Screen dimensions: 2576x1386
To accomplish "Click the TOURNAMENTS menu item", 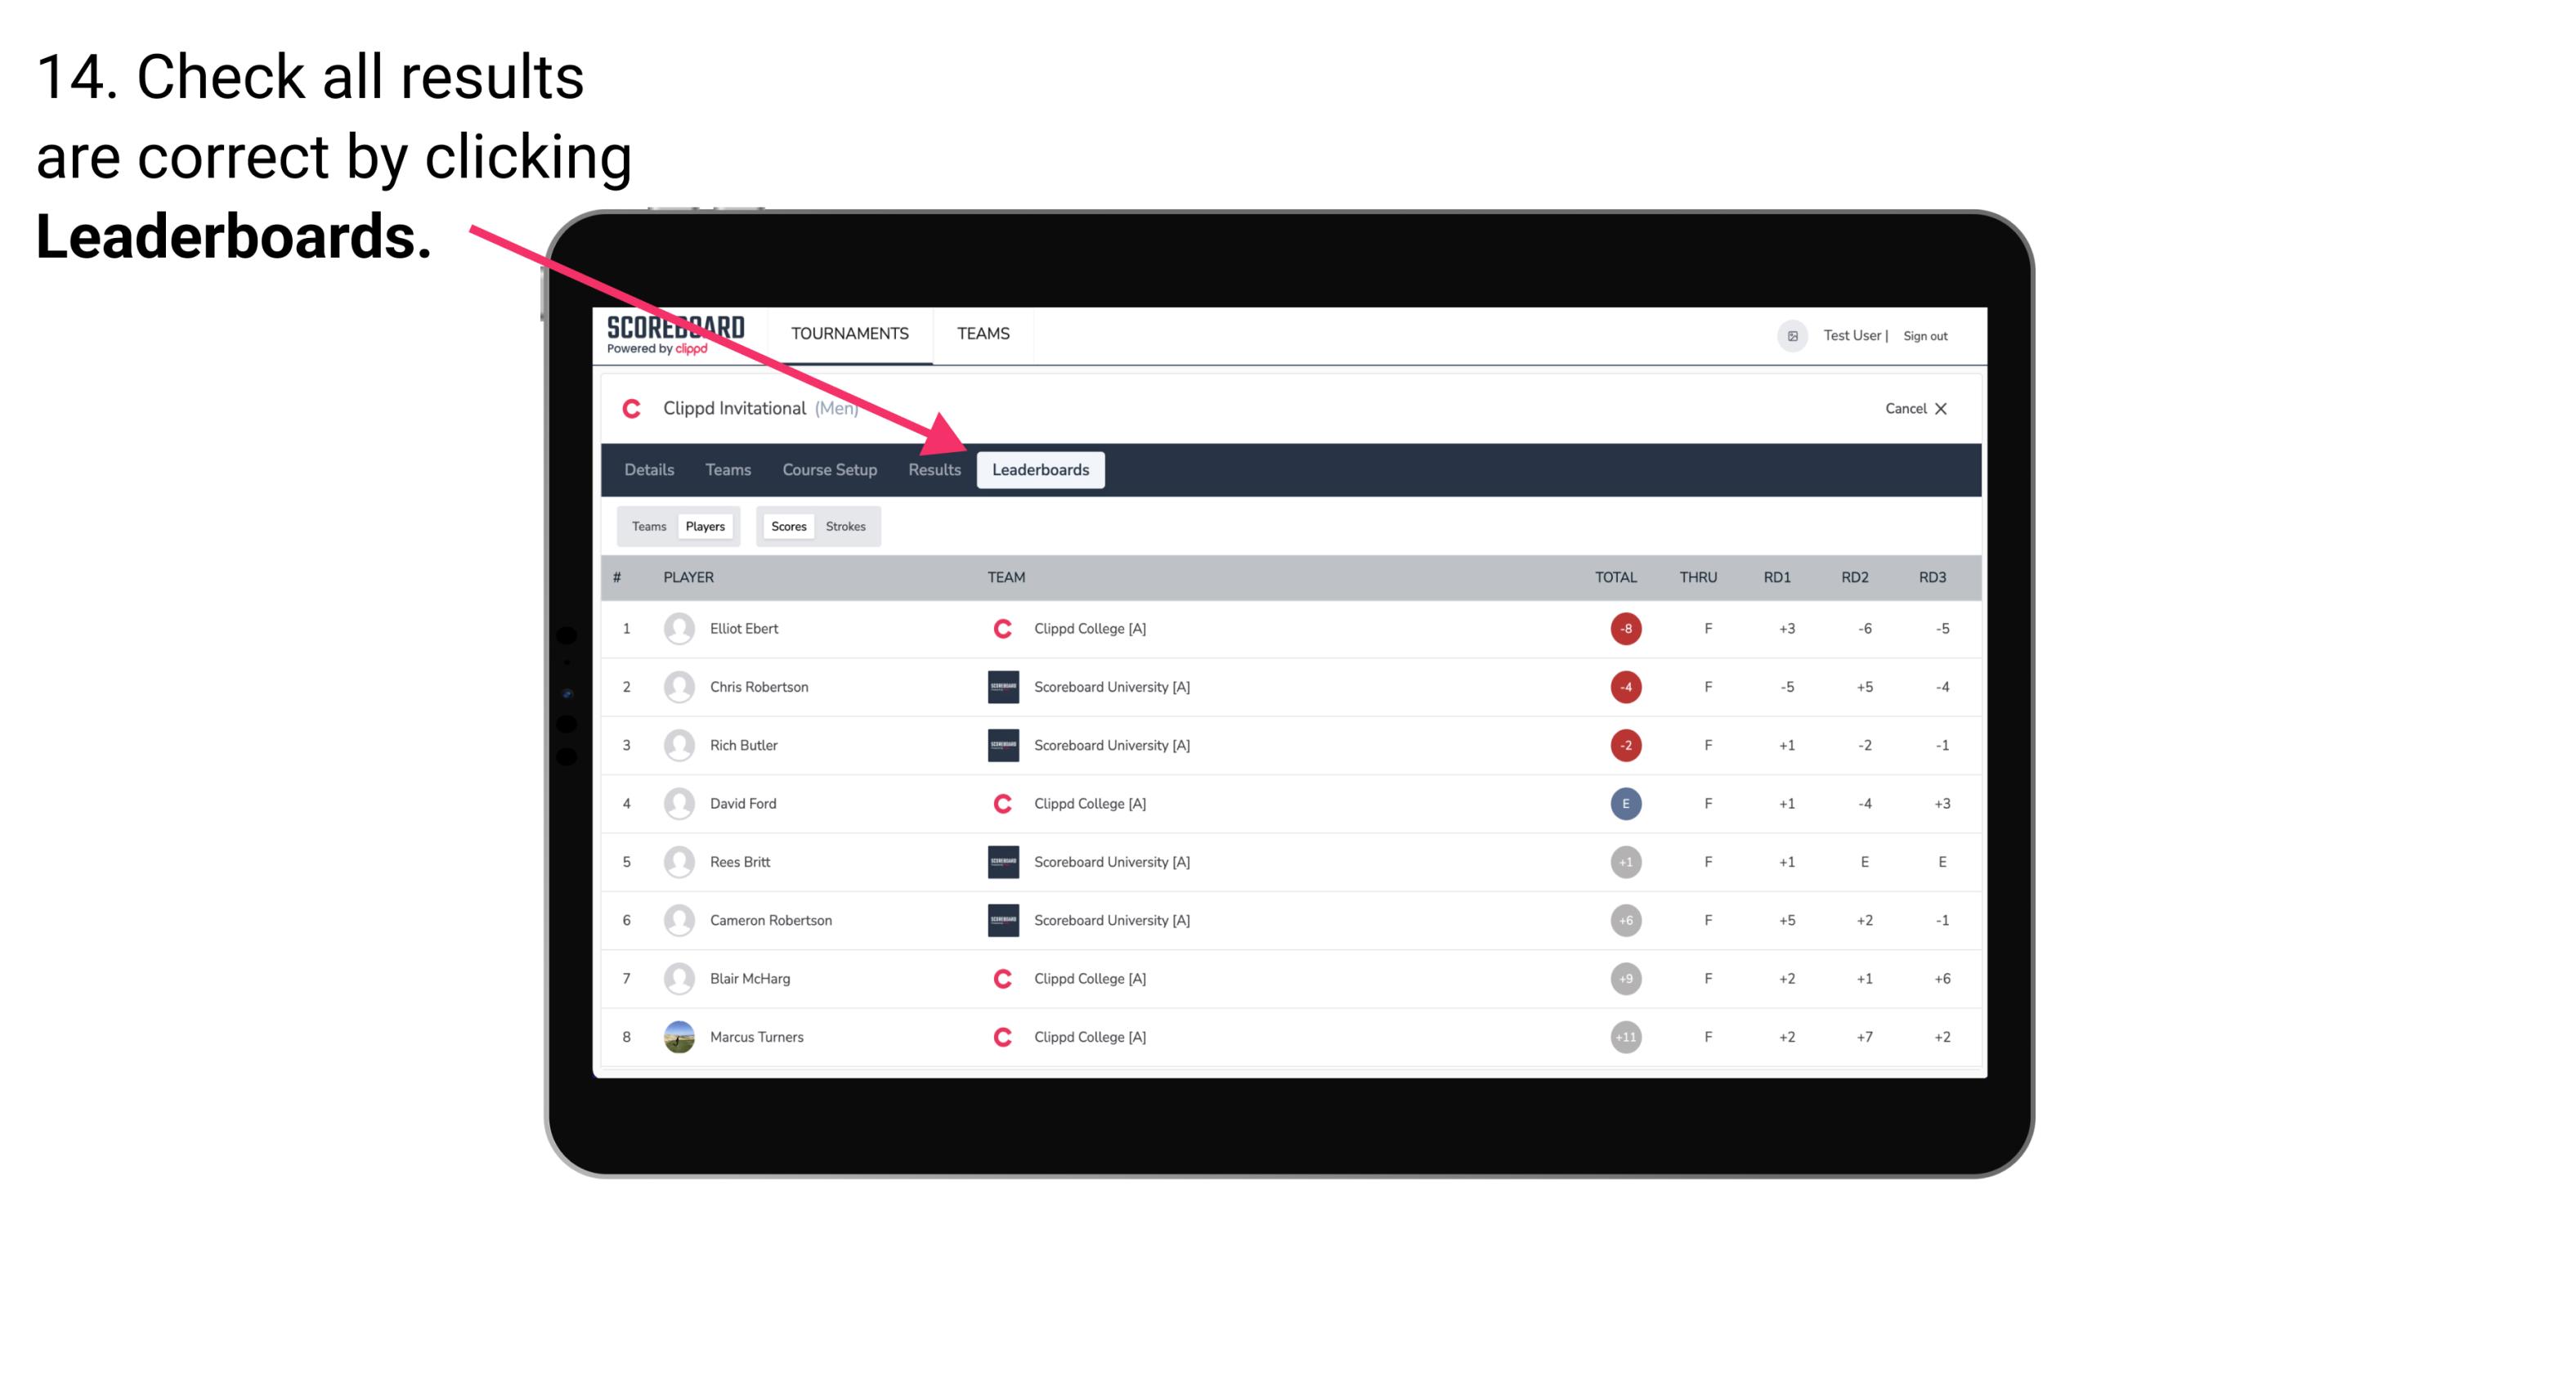I will [853, 334].
